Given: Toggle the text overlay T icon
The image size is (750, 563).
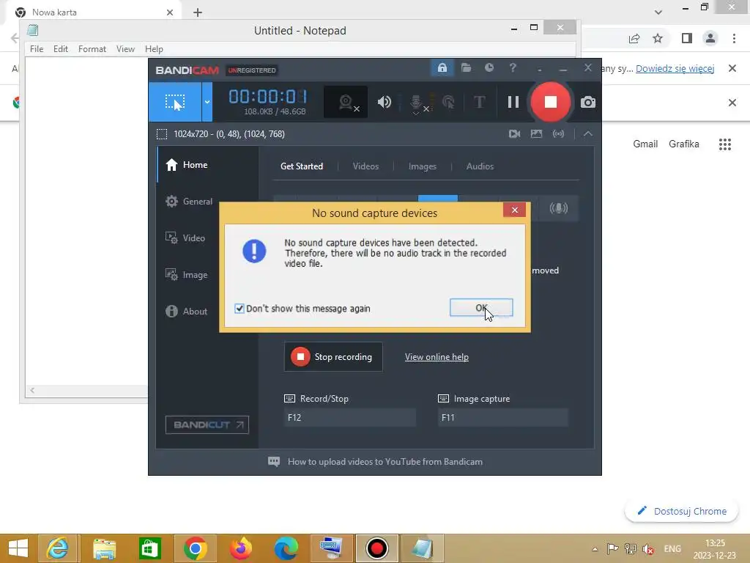Looking at the screenshot, I should coord(479,102).
